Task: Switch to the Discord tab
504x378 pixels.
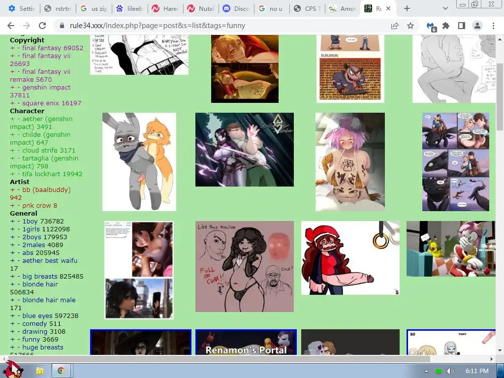Action: click(x=237, y=9)
